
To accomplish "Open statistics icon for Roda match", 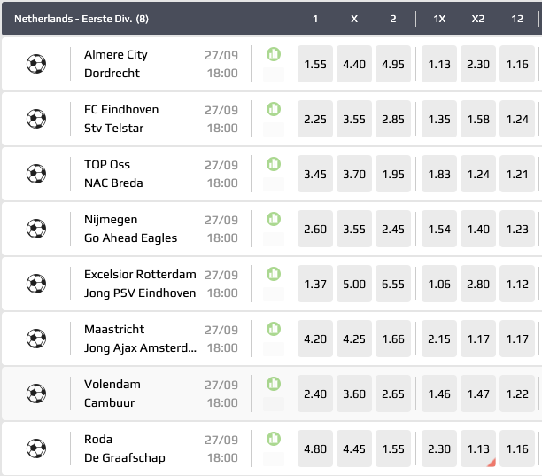I will [274, 439].
